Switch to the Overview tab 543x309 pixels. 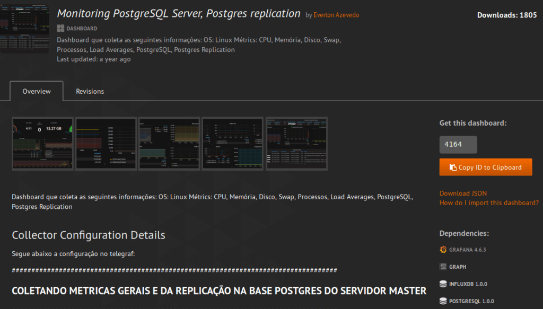pos(37,91)
